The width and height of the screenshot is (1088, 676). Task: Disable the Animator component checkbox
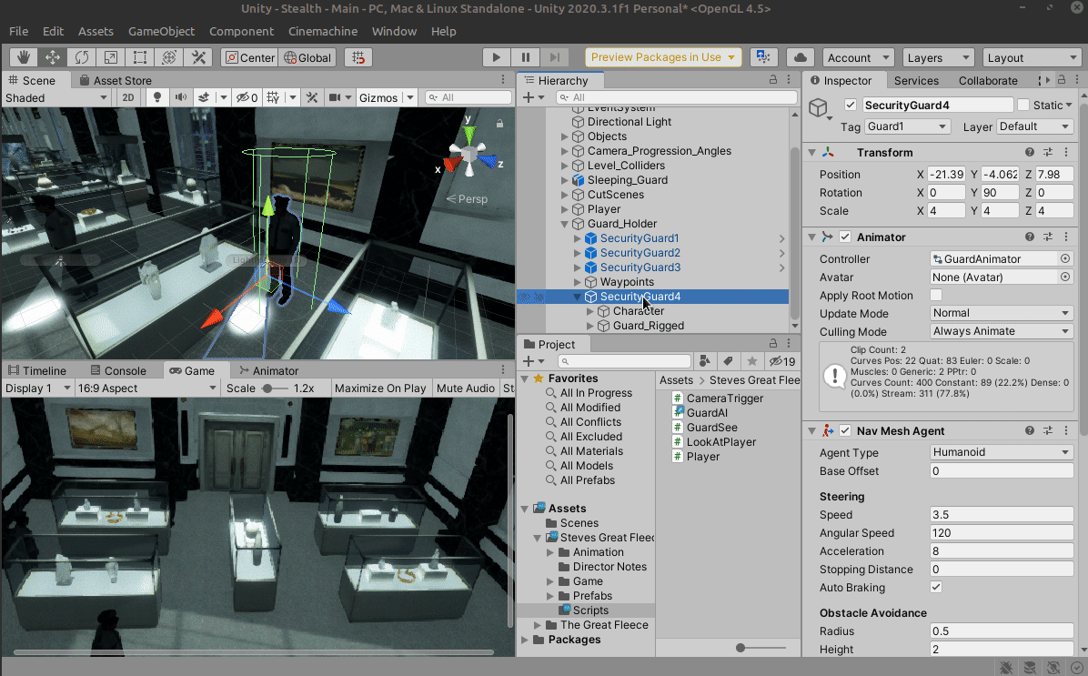pos(845,237)
